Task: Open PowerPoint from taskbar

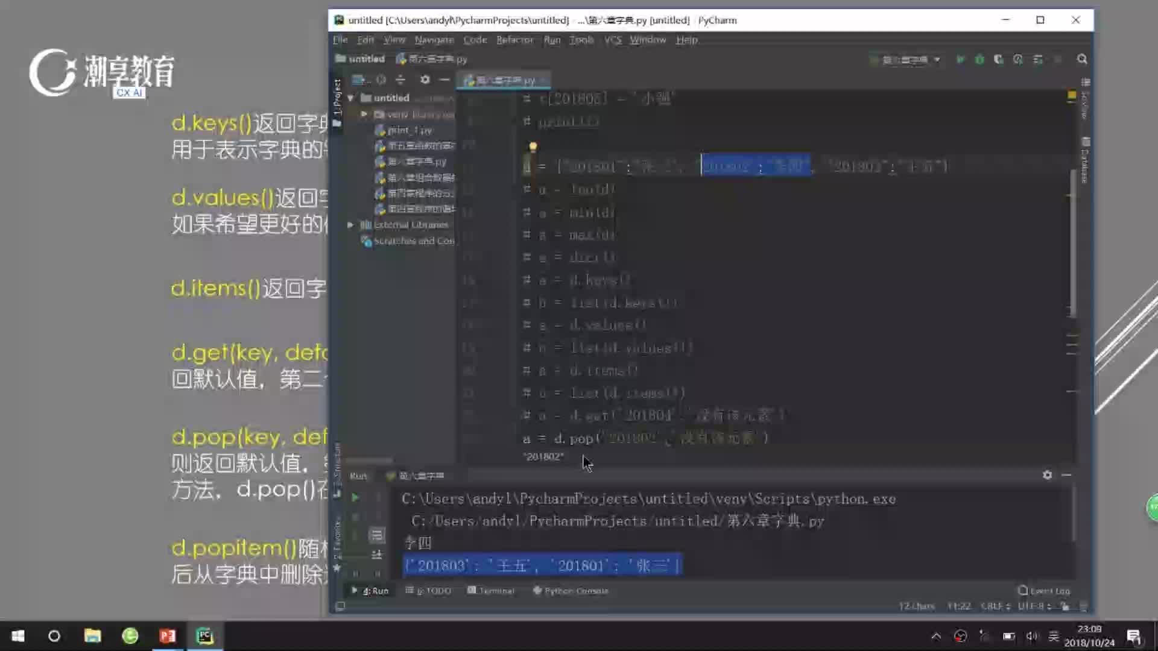Action: click(167, 636)
